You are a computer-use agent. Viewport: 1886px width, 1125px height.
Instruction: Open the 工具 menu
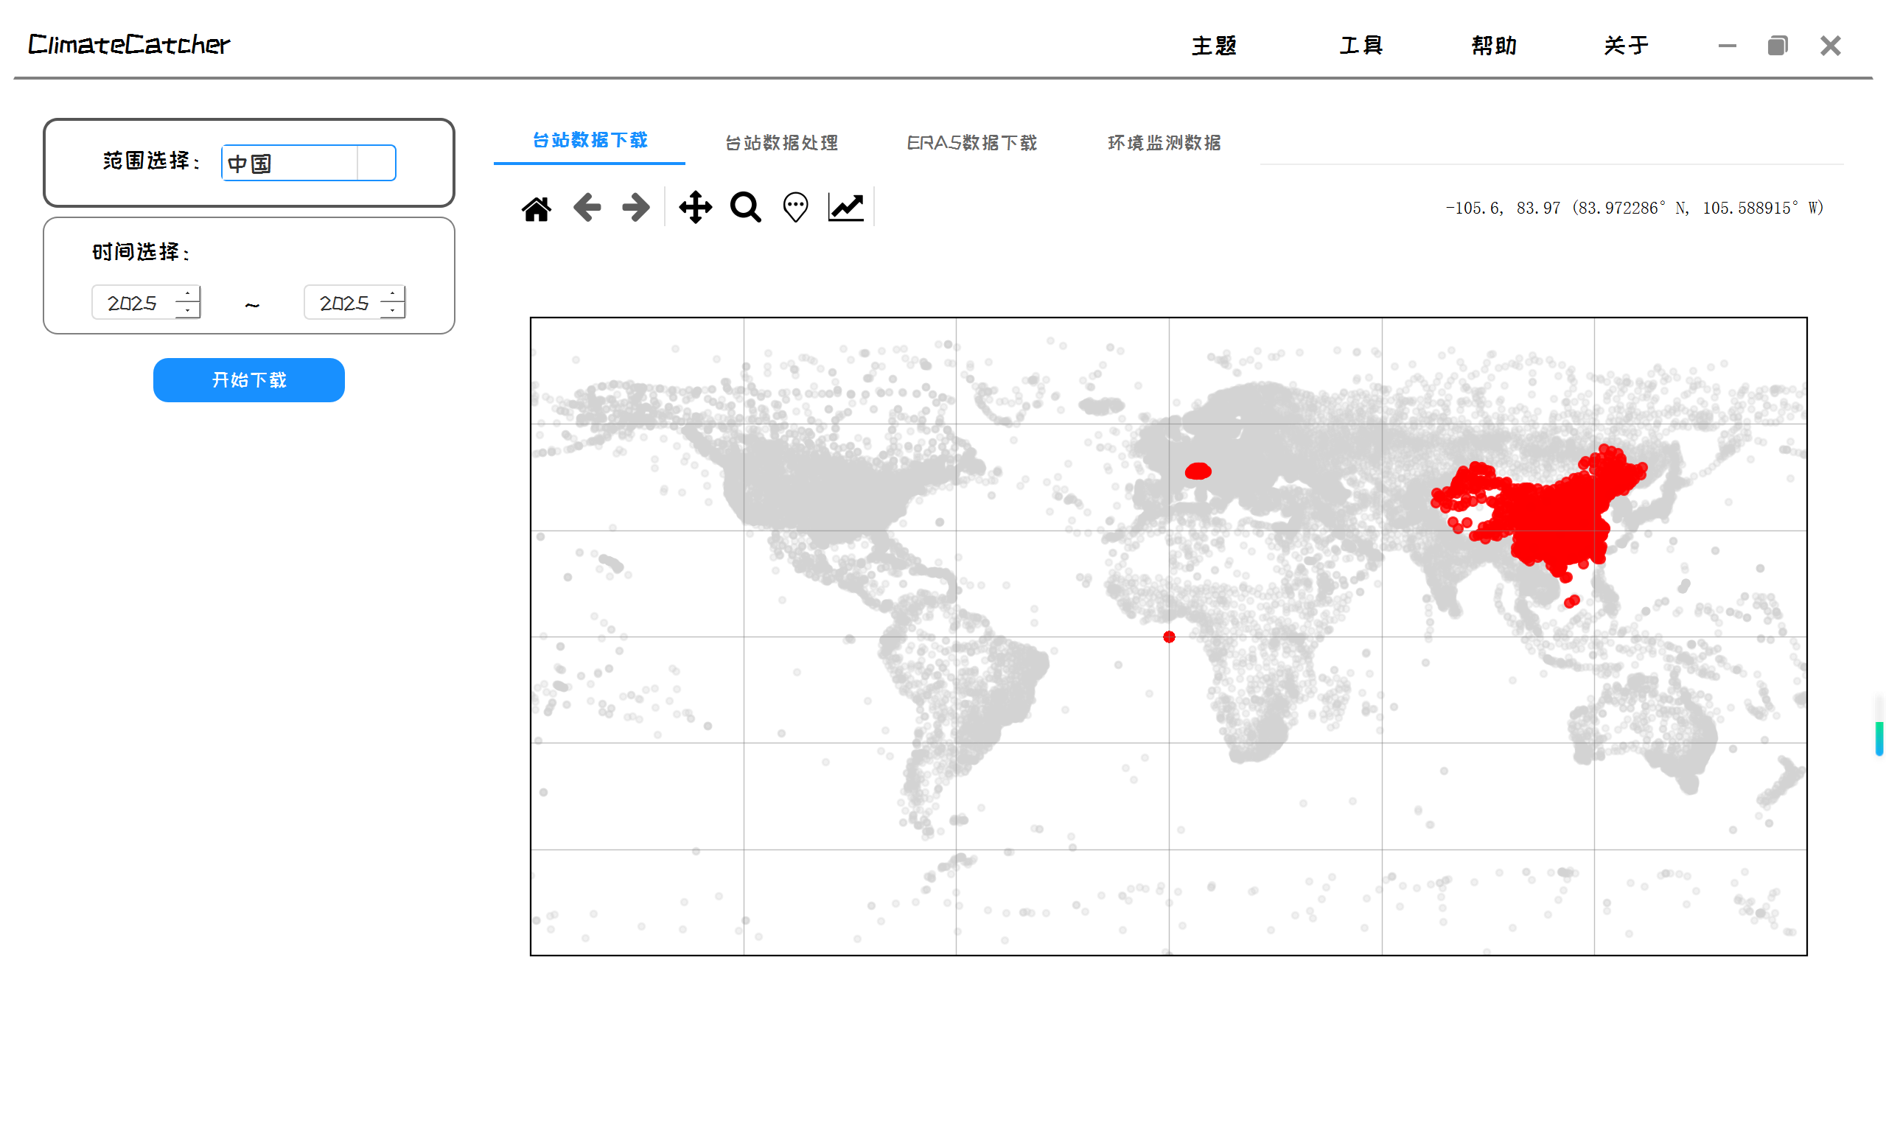(x=1361, y=46)
